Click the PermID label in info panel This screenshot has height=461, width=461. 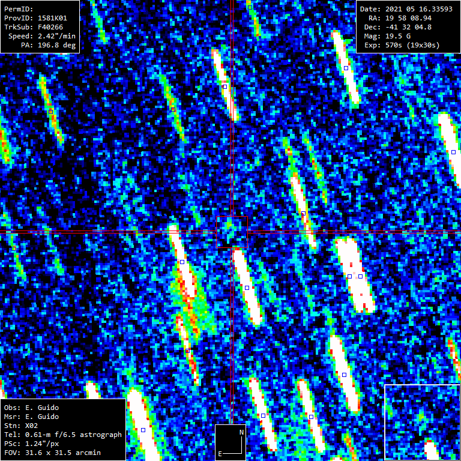(x=19, y=9)
